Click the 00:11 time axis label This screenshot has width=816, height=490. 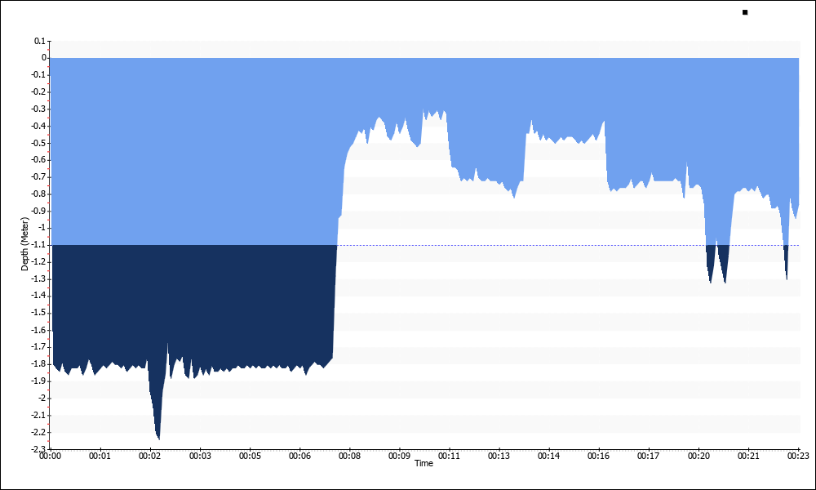(x=449, y=457)
